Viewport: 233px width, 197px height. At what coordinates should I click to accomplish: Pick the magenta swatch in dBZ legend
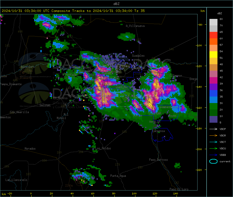[213, 80]
